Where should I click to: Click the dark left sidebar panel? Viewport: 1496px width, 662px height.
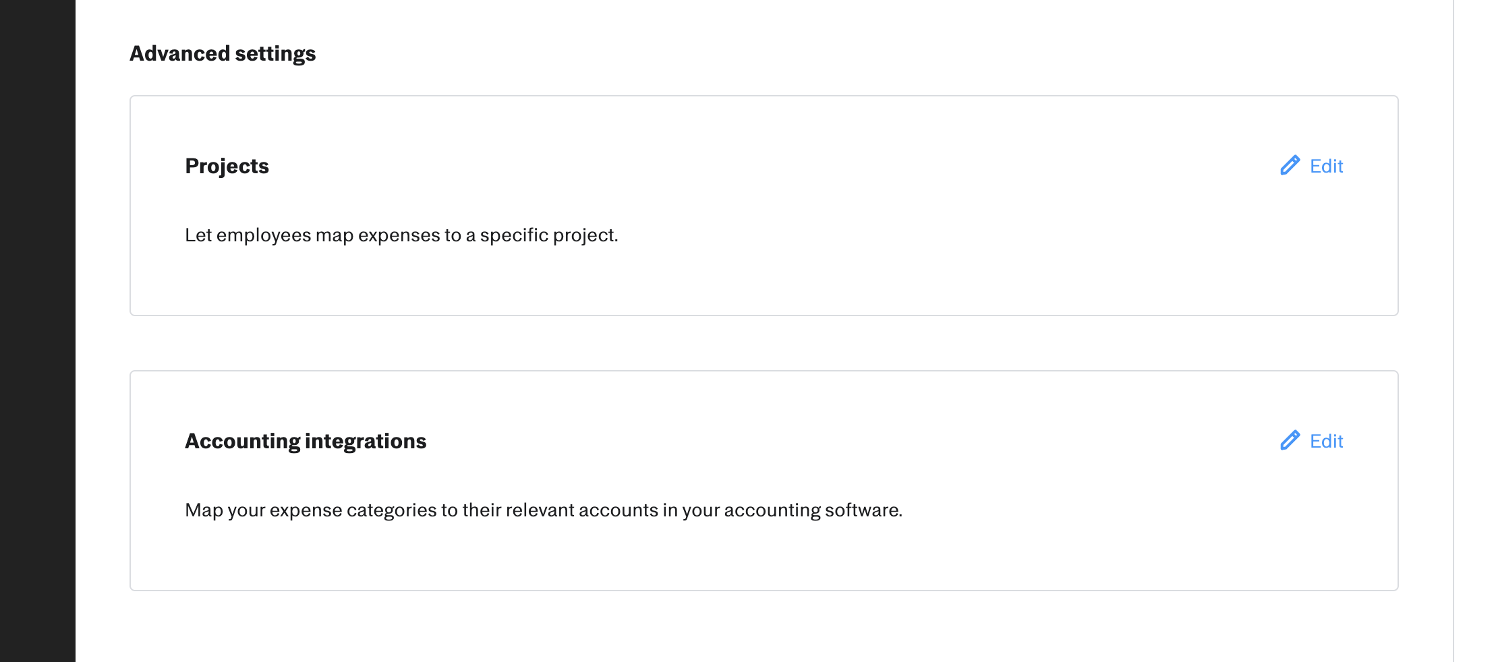pyautogui.click(x=38, y=331)
